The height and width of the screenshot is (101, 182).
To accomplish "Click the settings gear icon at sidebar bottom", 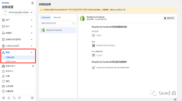I will 4,98.
